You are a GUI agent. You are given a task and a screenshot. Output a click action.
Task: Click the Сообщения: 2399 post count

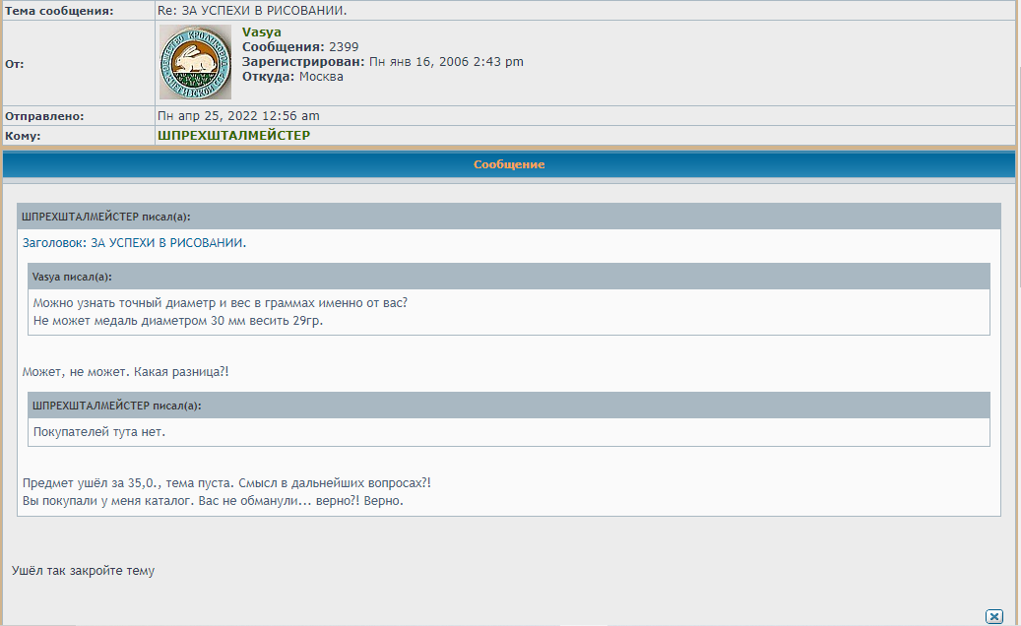(x=300, y=47)
